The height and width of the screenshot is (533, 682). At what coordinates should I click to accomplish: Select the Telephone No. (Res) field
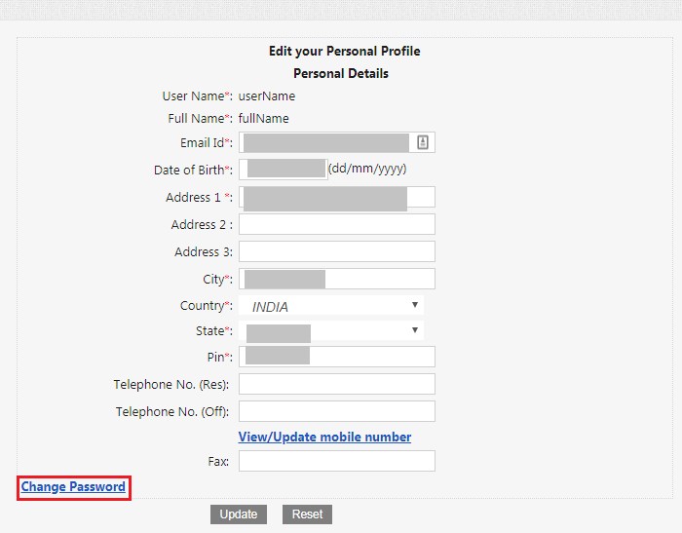coord(337,384)
